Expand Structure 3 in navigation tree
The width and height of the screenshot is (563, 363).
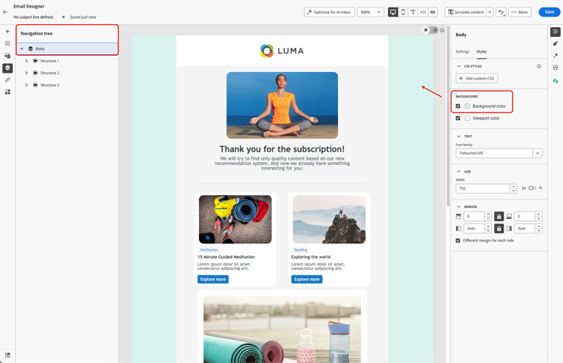[x=26, y=85]
